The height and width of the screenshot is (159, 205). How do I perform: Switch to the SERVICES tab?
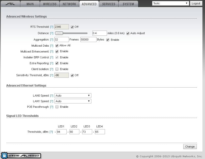[109, 4]
